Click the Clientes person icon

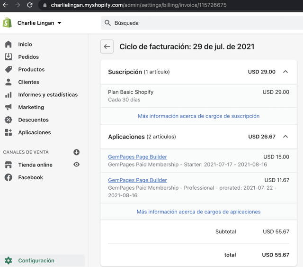coord(9,82)
